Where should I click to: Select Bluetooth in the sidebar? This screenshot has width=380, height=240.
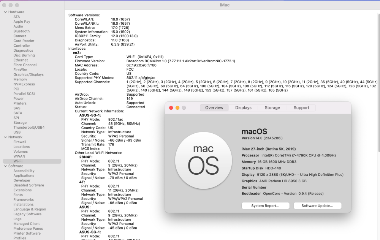[x=22, y=31]
